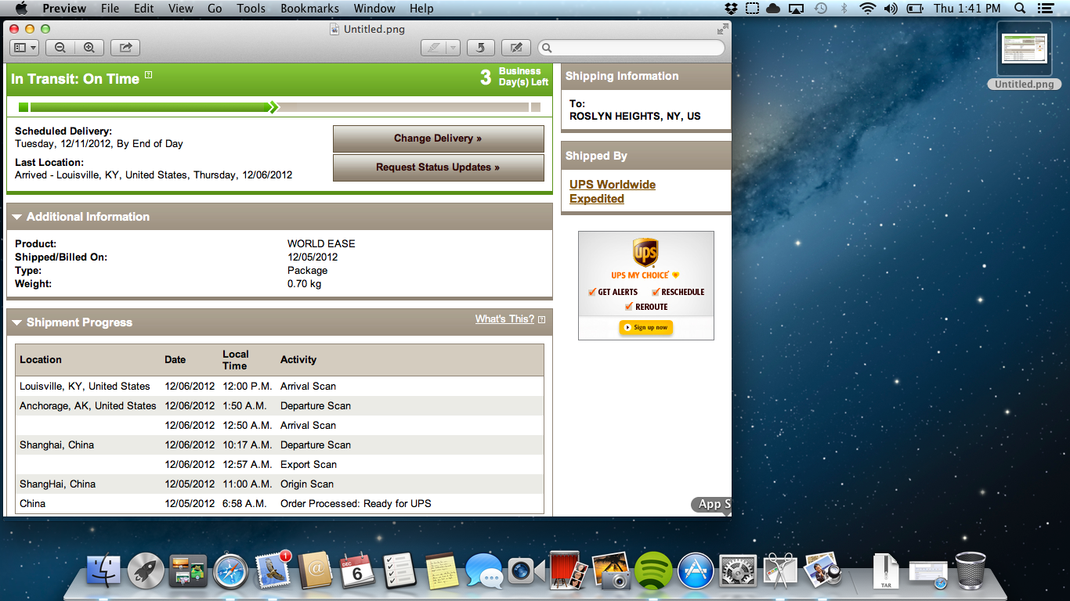
Task: Select Untitled.png thumbnail on desktop
Action: (1025, 49)
